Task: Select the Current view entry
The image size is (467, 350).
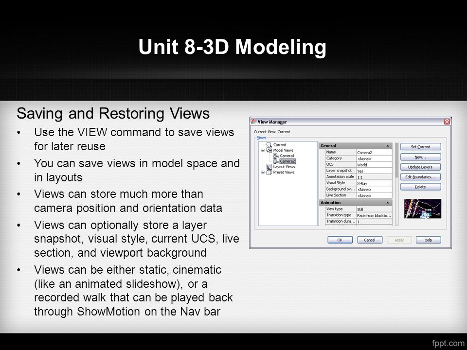Action: click(x=280, y=145)
